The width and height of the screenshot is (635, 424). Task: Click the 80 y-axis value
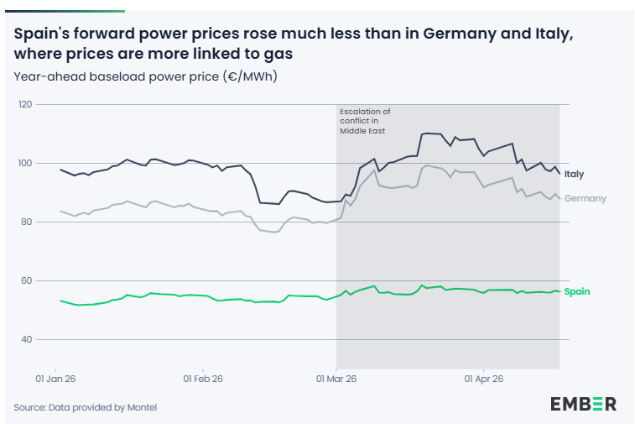(26, 222)
